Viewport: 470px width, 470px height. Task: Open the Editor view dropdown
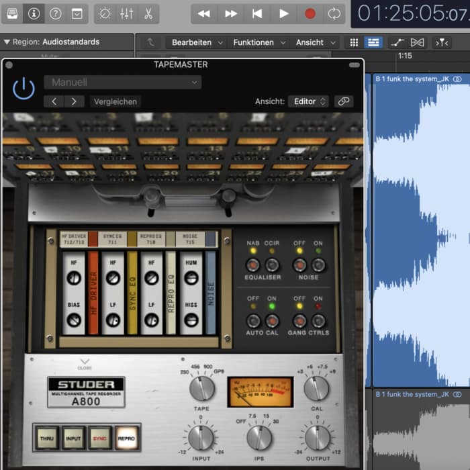pos(308,101)
